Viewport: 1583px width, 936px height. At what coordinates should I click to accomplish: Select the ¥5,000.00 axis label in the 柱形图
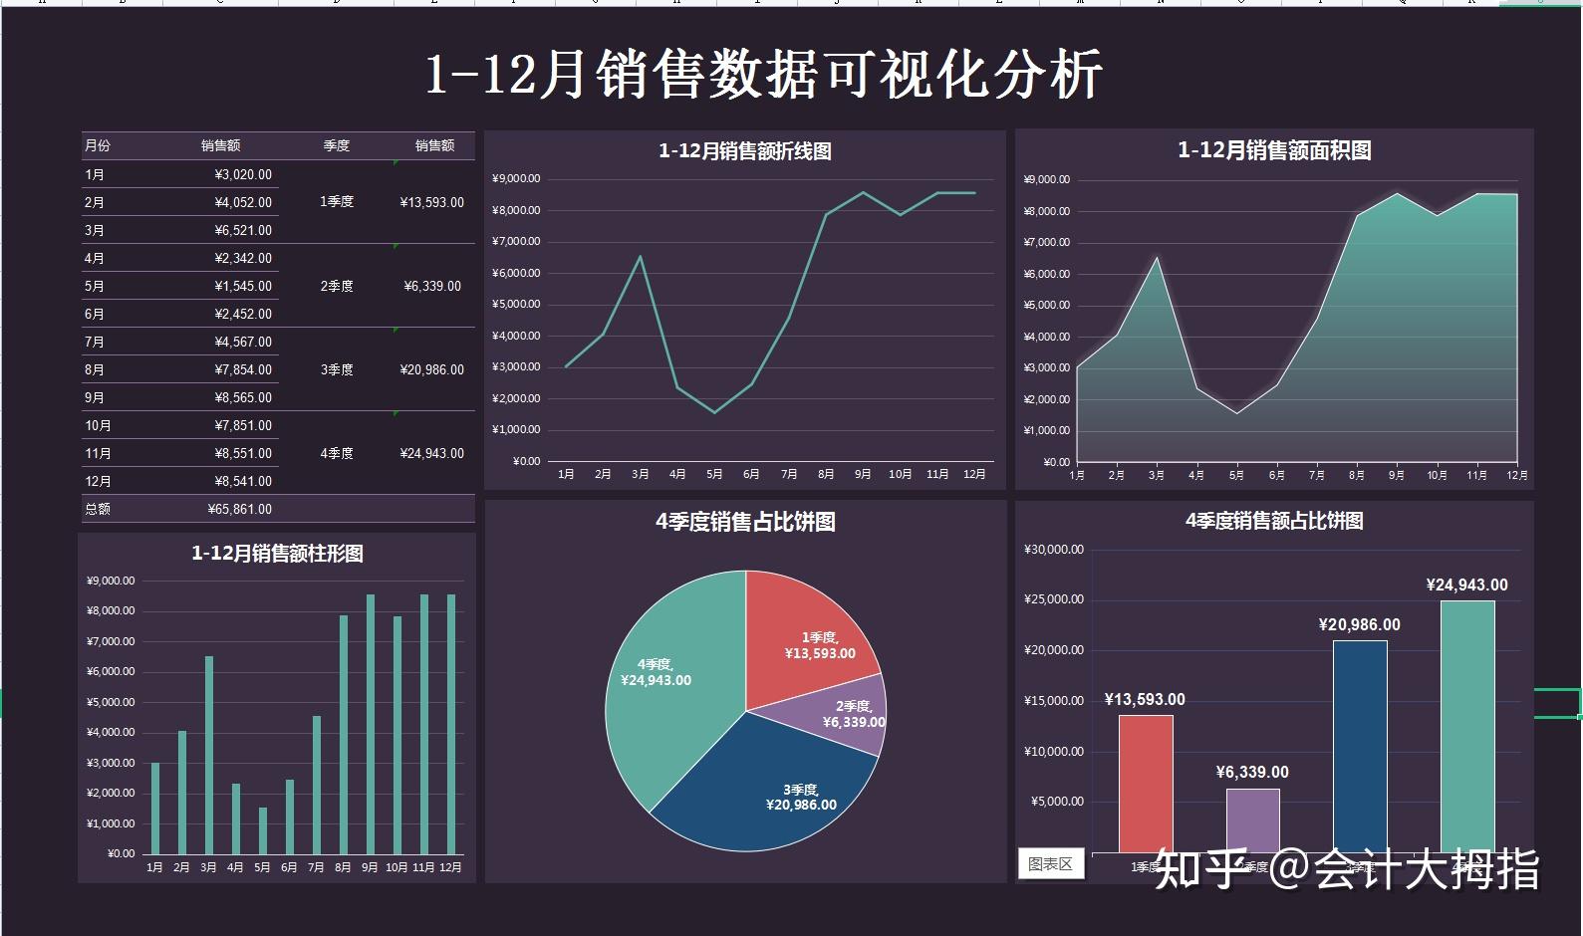(111, 702)
